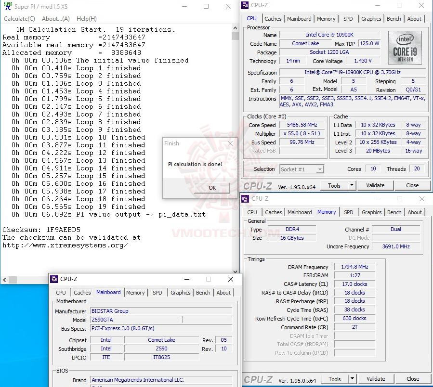Click Super PI scrollbar up arrow
The width and height of the screenshot is (433, 387).
pyautogui.click(x=235, y=28)
